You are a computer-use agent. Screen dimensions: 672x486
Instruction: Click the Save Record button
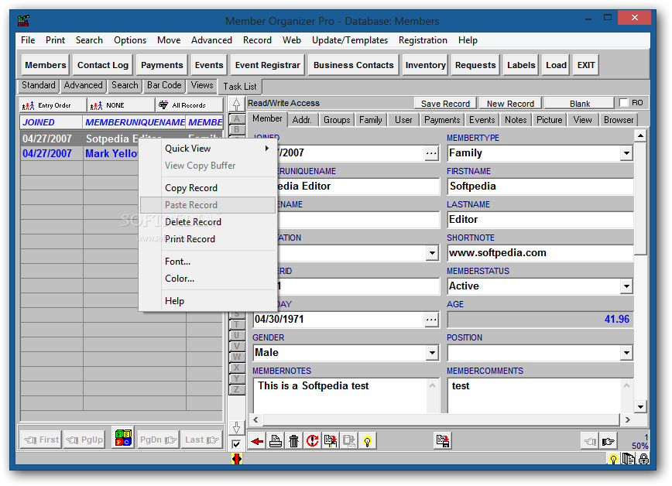(445, 104)
